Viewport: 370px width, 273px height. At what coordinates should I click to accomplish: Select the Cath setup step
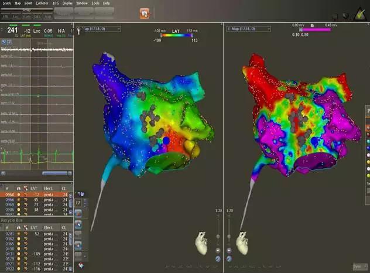[x=37, y=16]
